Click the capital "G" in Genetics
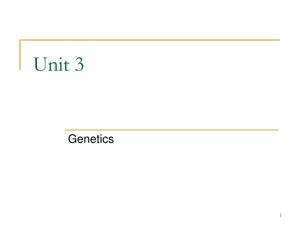 (72, 139)
